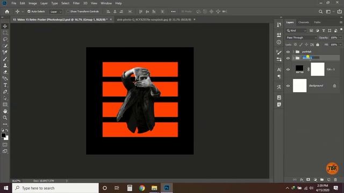Expand the Group 1 folder
The width and height of the screenshot is (344, 193).
[x=293, y=58]
